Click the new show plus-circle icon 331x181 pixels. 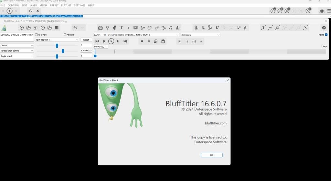[22, 28]
